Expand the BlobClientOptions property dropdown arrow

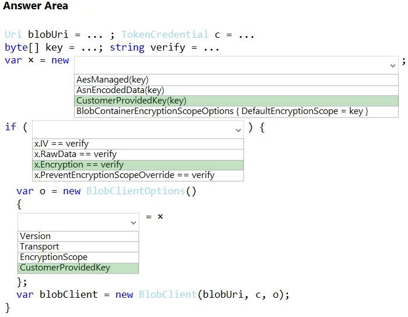coord(133,222)
